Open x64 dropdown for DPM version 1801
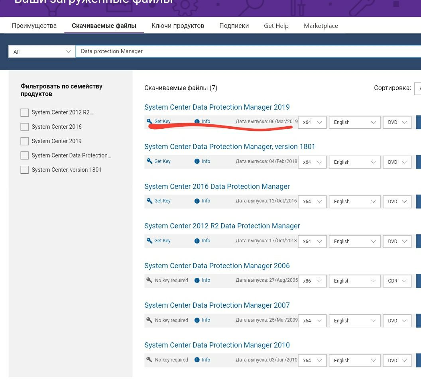This screenshot has height=383, width=421. [312, 162]
